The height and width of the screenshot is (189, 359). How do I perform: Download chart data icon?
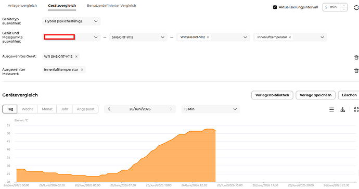[x=343, y=110]
